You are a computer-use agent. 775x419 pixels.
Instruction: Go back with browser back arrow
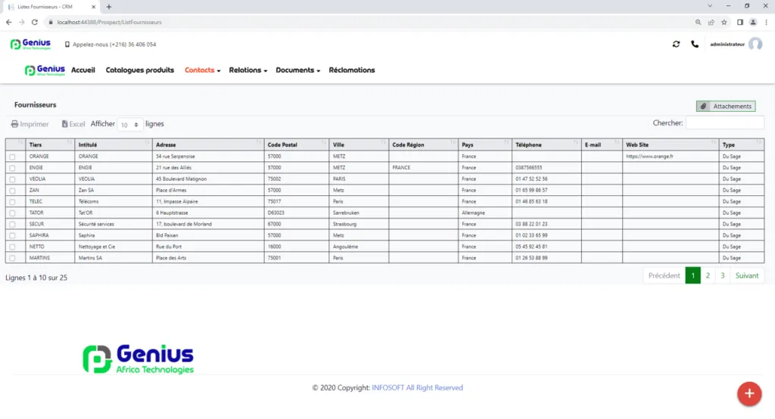9,22
